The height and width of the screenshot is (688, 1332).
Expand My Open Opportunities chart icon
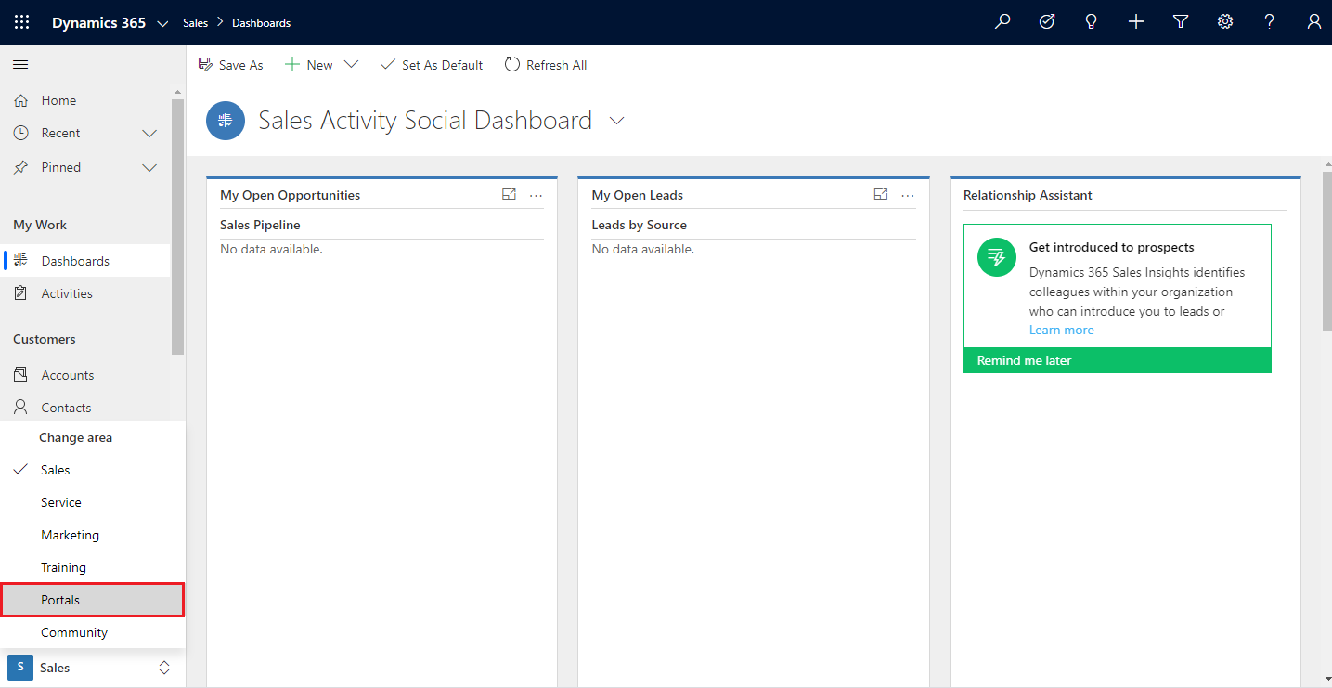coord(509,195)
